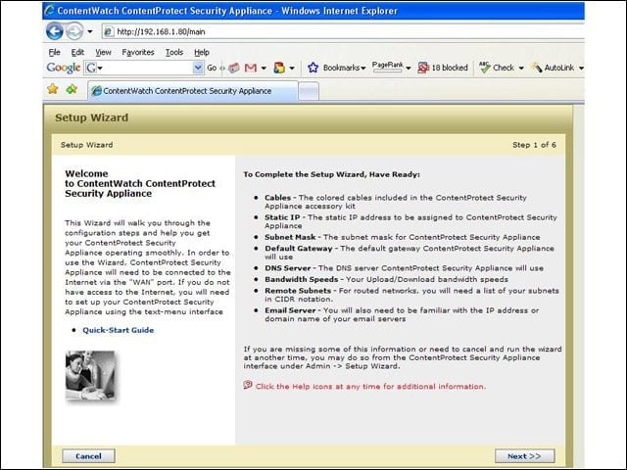627x470 pixels.
Task: Click the address bar URL field
Action: point(343,31)
